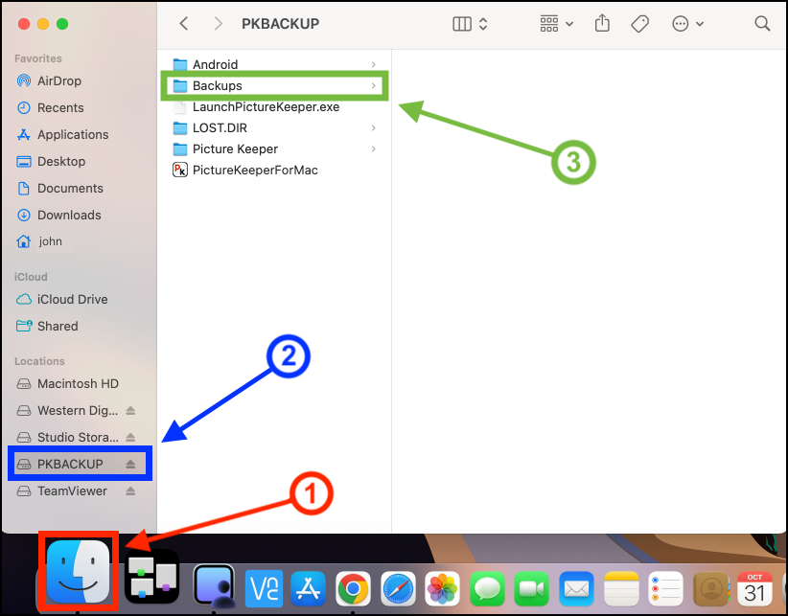788x616 pixels.
Task: Expand the Picture Keeper folder chevron
Action: pyautogui.click(x=374, y=149)
